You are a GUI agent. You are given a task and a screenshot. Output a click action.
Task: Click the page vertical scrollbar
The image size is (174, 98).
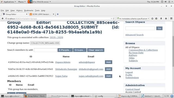(173, 51)
